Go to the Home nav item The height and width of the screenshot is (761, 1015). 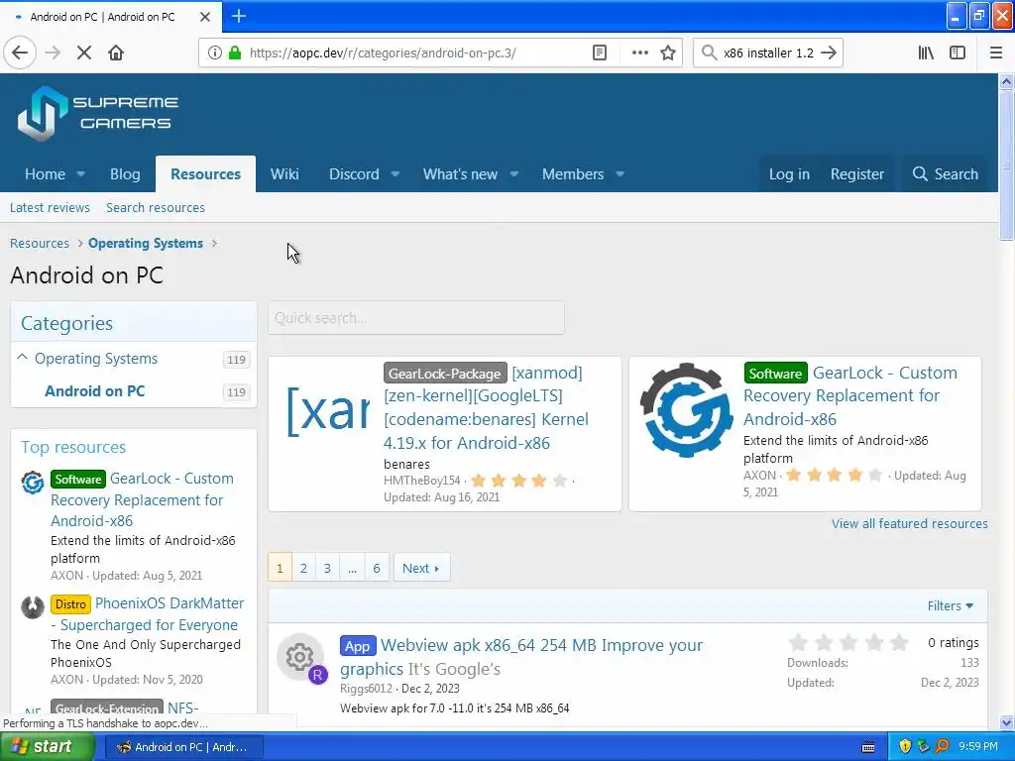(45, 174)
